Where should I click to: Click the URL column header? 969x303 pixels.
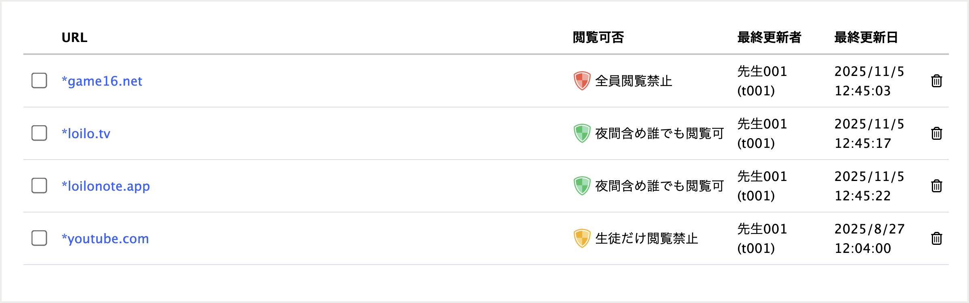coord(74,38)
